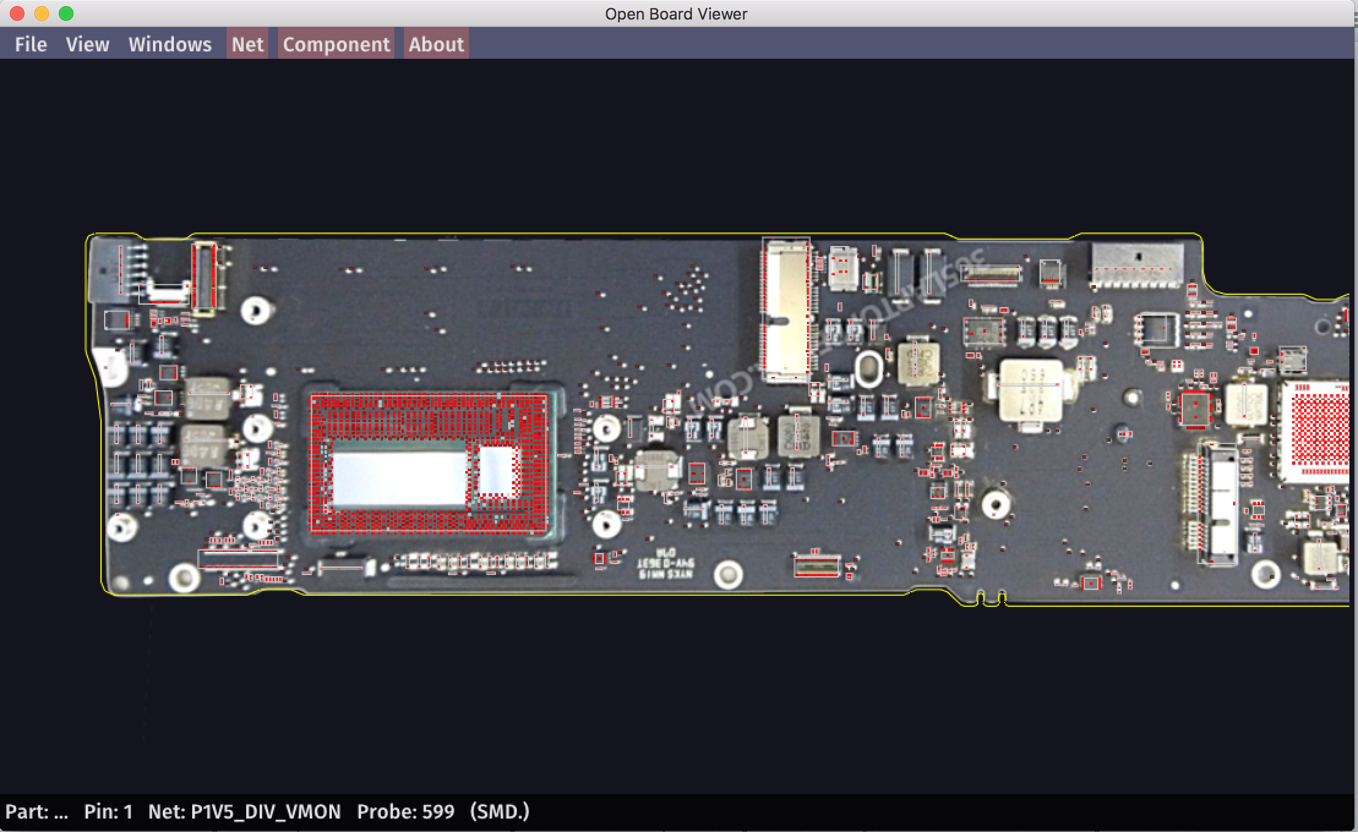
Task: Click the small die inside the CPU package
Action: [x=497, y=471]
